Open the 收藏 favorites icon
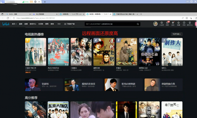The image size is (197, 118). (179, 24)
